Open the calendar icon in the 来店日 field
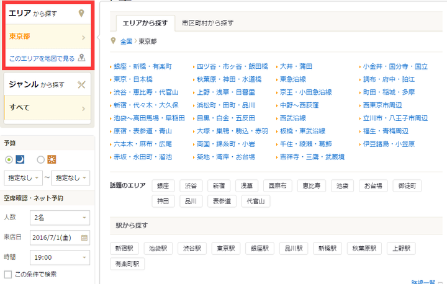The width and height of the screenshot is (447, 284). pos(84,237)
